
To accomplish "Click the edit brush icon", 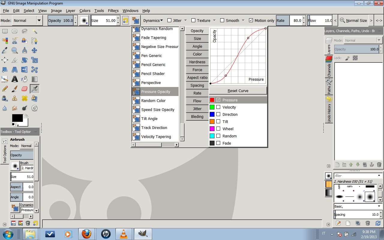I will [338, 223].
